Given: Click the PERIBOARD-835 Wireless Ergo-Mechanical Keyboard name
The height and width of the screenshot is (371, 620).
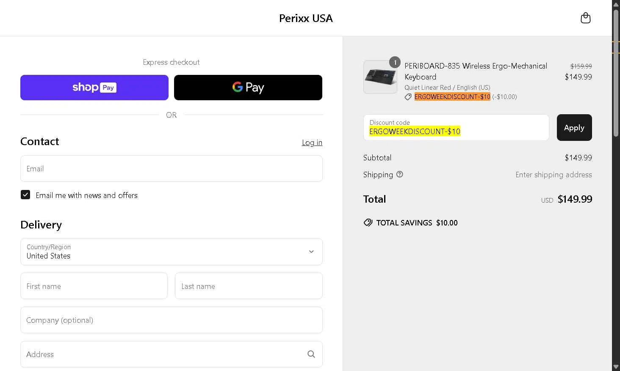Looking at the screenshot, I should (x=476, y=71).
